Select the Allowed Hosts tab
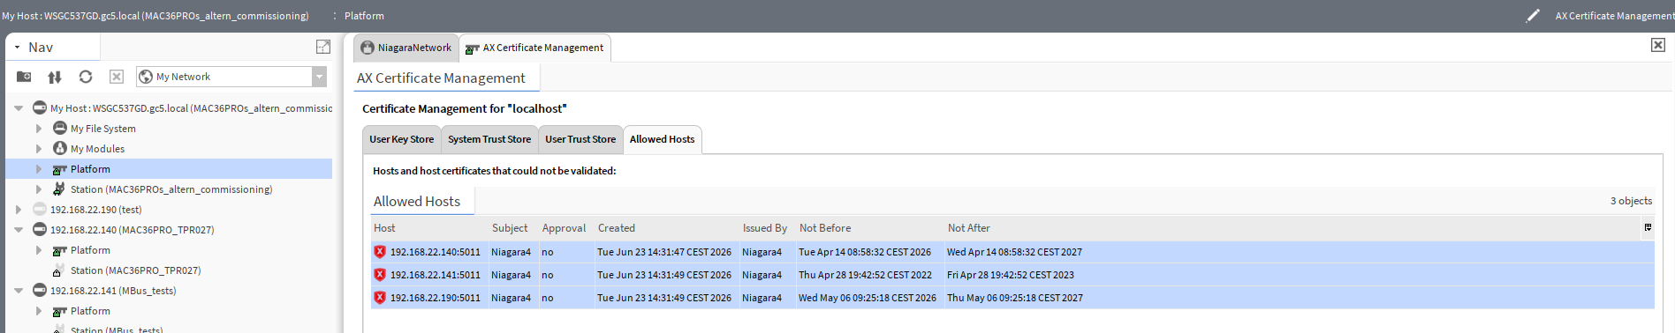The width and height of the screenshot is (1675, 333). tap(663, 139)
